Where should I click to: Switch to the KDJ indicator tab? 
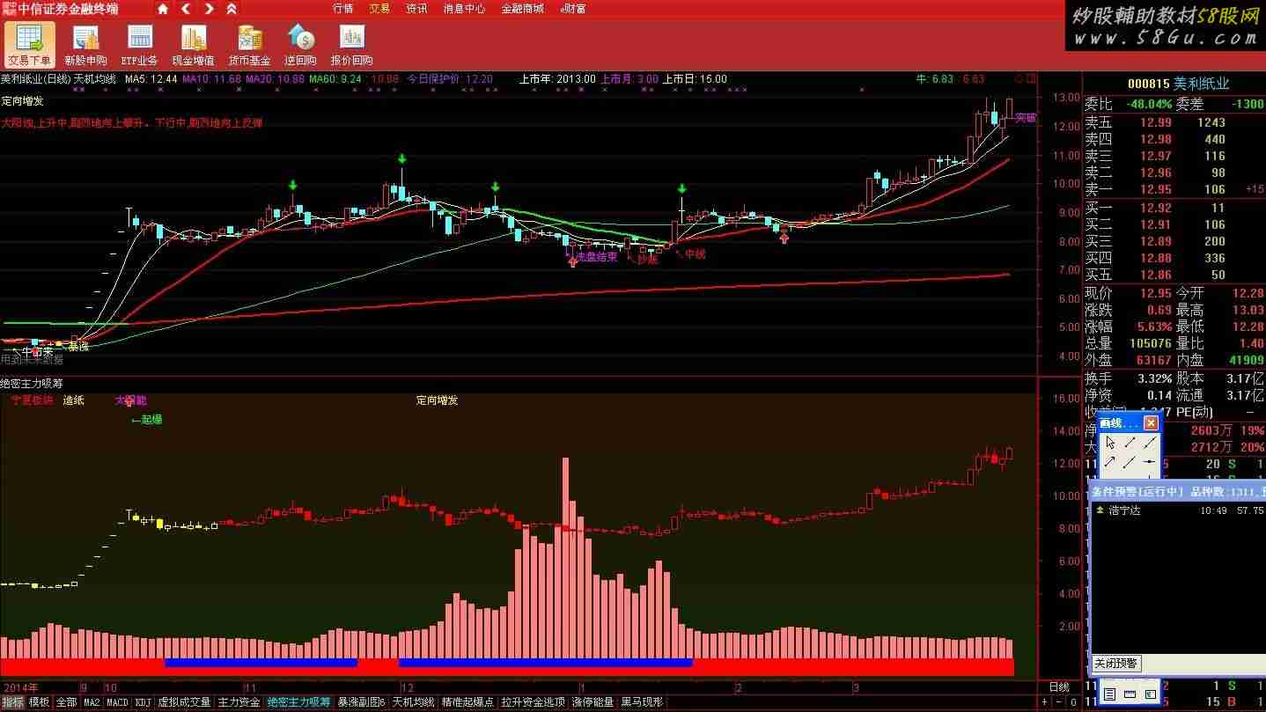pos(144,702)
